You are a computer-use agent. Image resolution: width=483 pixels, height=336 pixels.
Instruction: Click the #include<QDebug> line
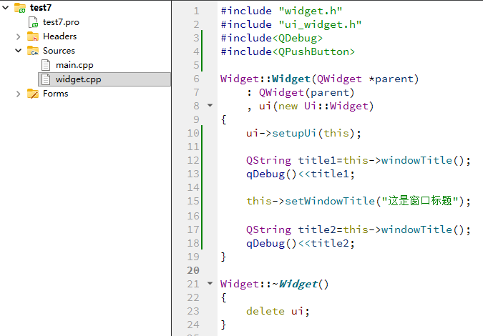(272, 38)
